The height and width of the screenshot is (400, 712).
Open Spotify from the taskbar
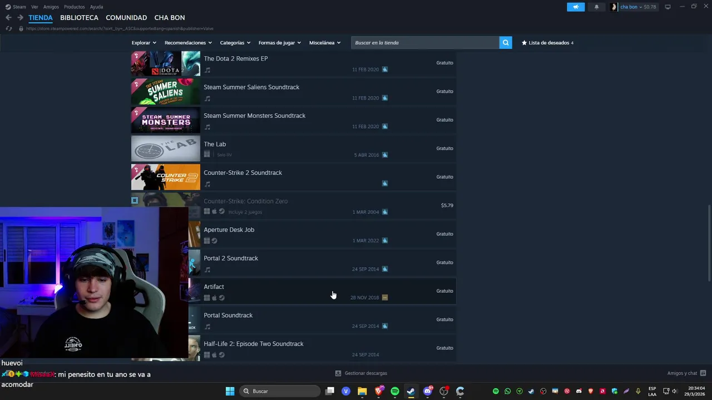395,391
